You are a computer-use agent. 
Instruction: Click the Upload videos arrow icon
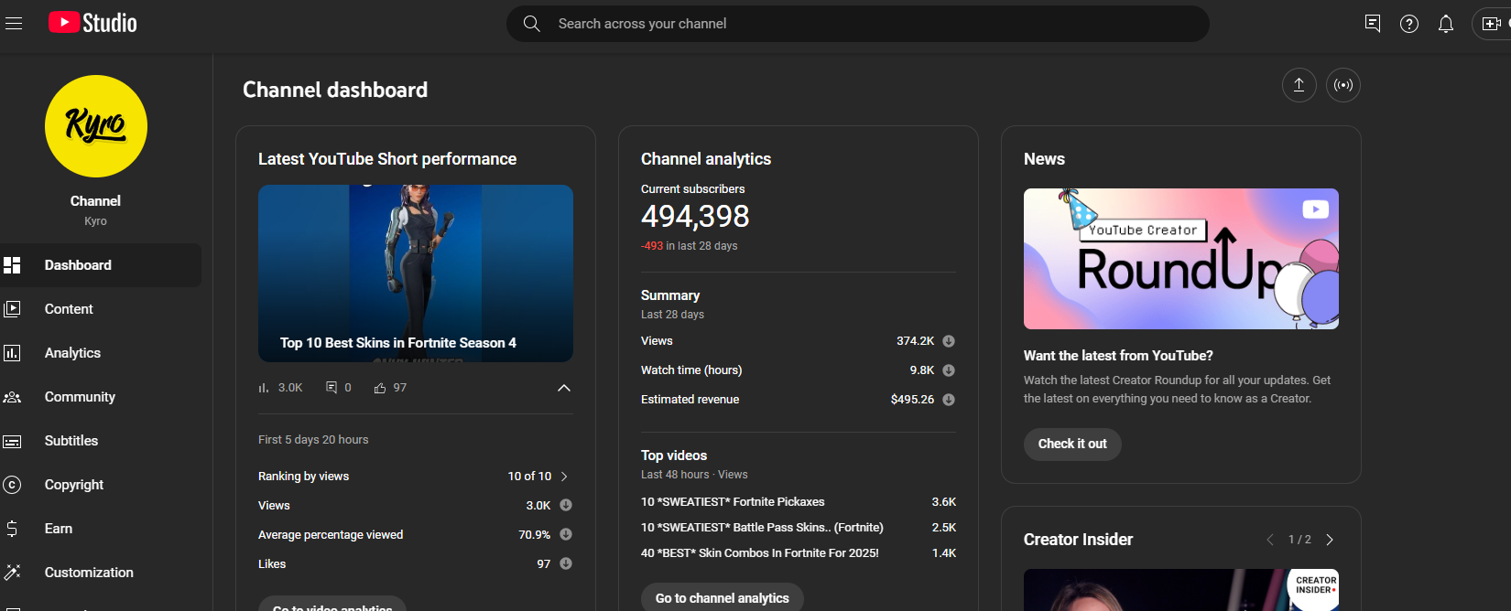point(1299,85)
